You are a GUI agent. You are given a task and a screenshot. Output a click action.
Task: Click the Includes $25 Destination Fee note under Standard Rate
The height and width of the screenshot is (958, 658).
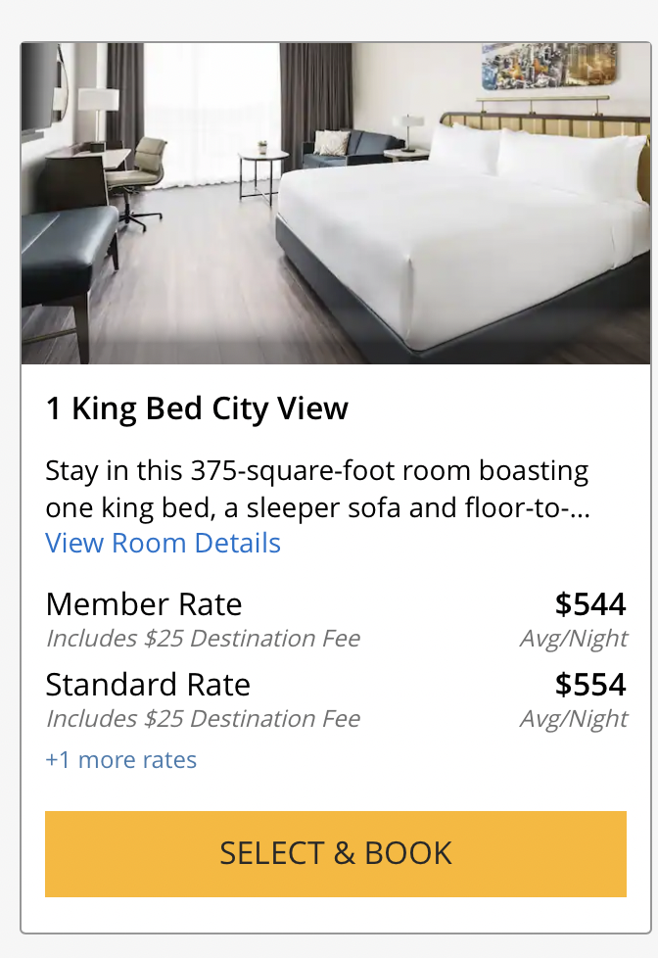203,718
